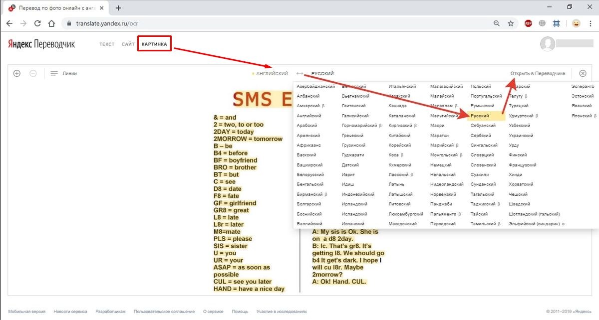The image size is (599, 320).
Task: Reload the page in Chrome
Action: [x=37, y=23]
